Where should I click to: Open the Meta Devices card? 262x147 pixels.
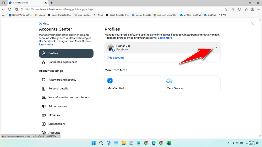tap(192, 84)
